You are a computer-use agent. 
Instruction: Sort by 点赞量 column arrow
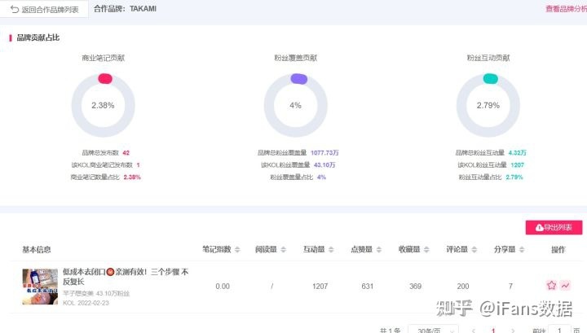tap(377, 249)
